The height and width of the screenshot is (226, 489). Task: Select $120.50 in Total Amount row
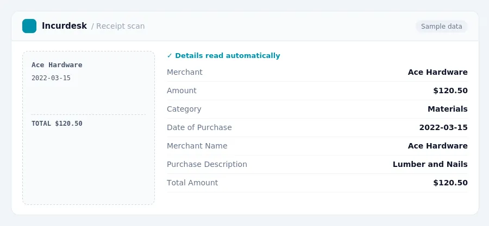450,183
